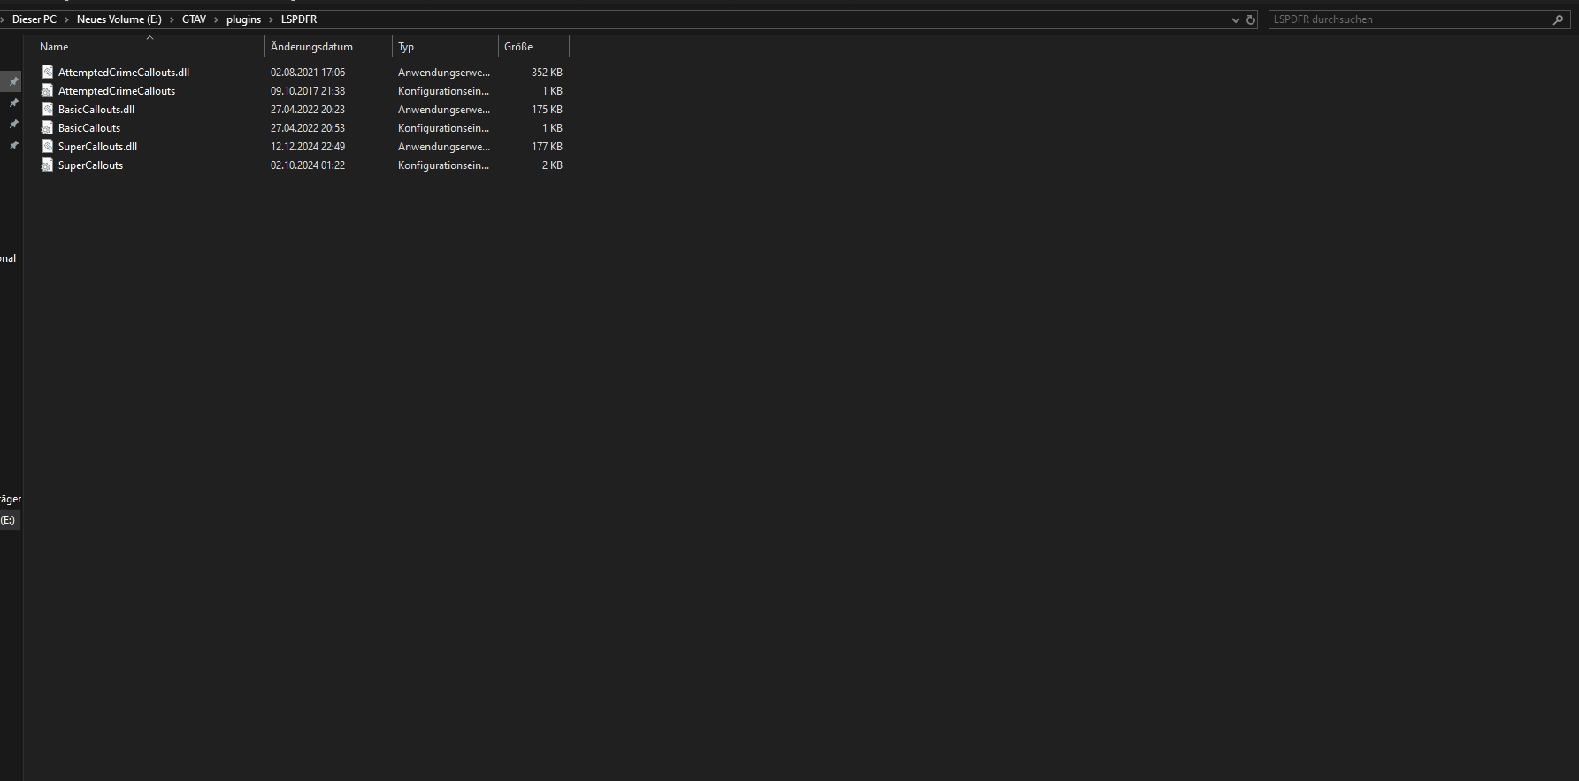Click the SuperCallouts.dll file icon
Screen dimensions: 1579x781
coord(48,146)
